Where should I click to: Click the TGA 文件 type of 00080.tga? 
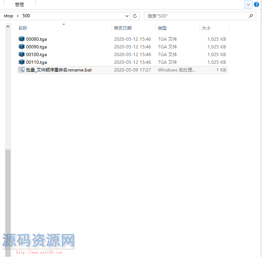[167, 39]
